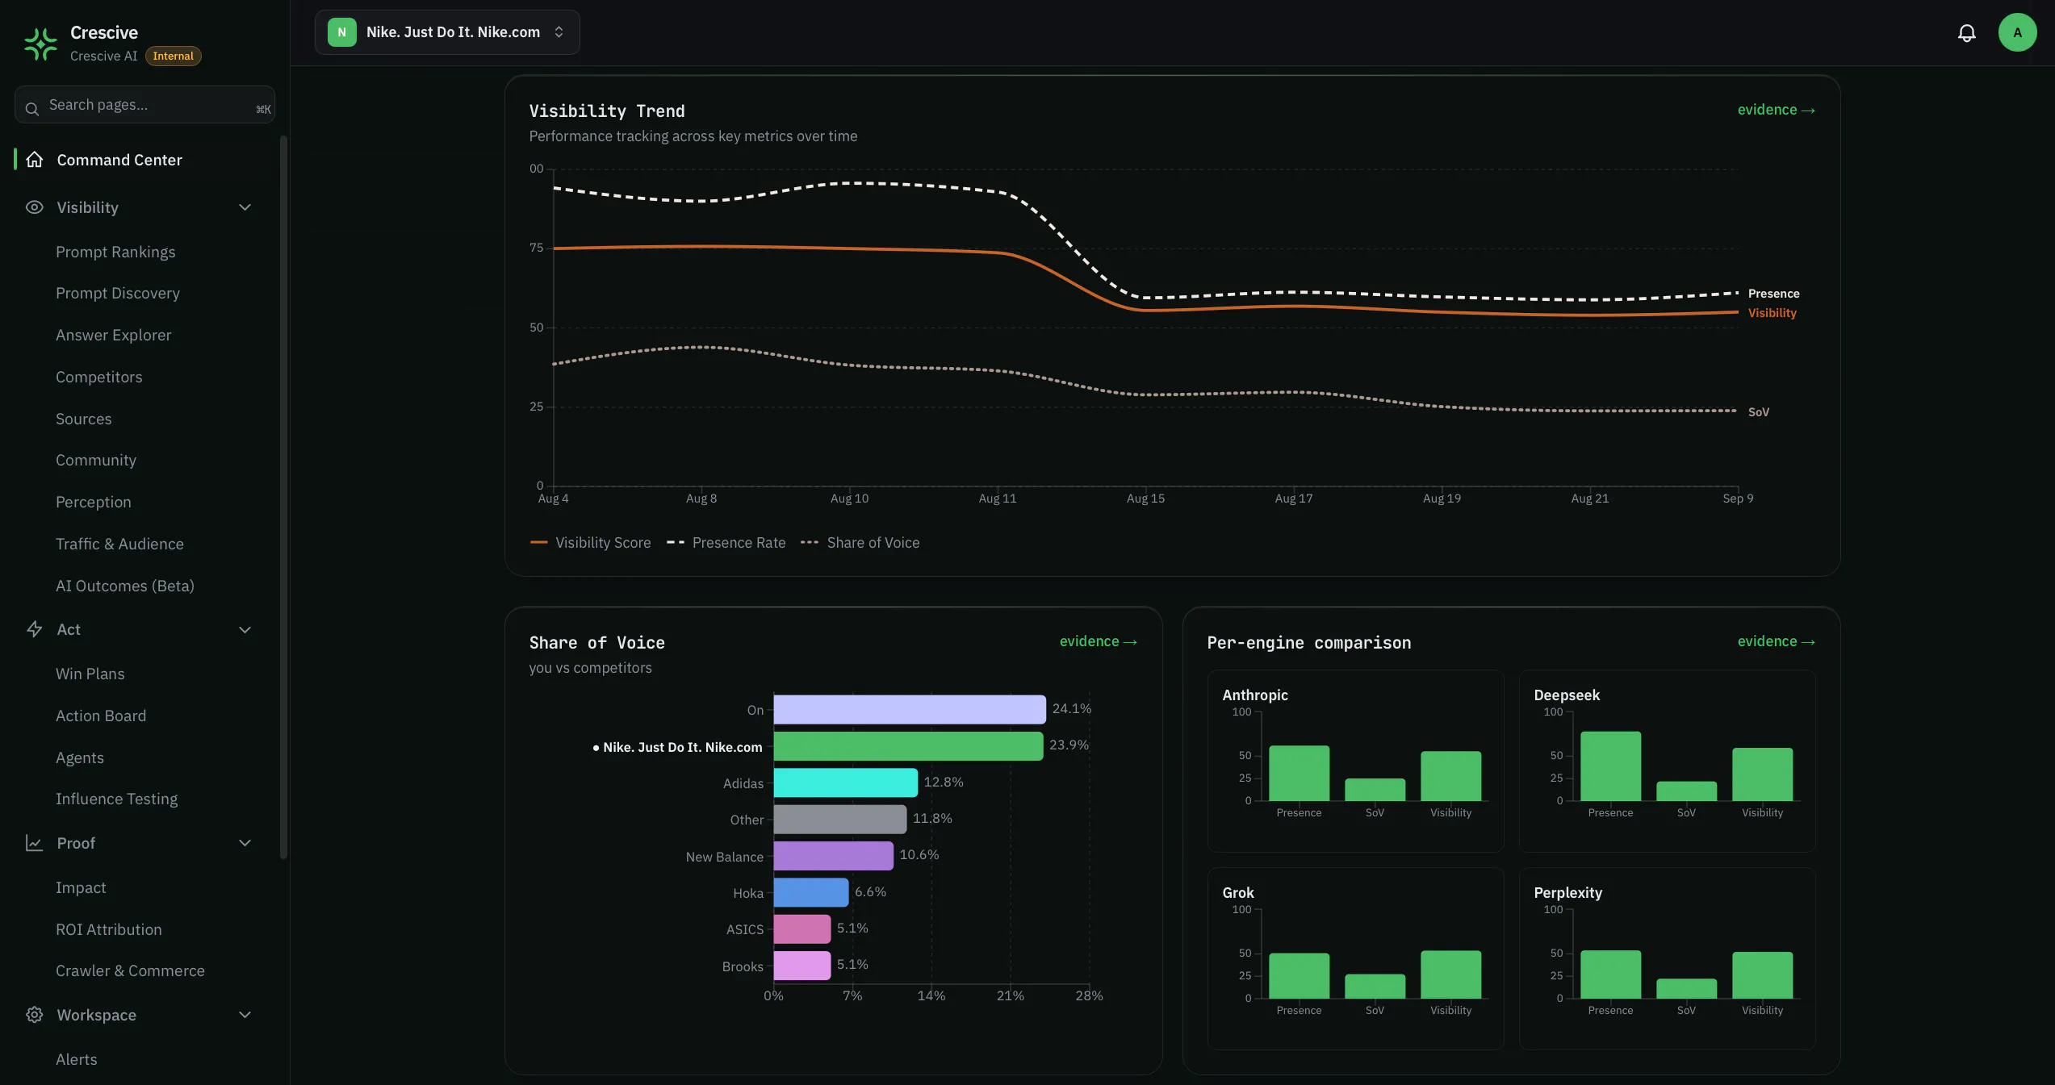The height and width of the screenshot is (1085, 2055).
Task: Click the Sep 9 axis label
Action: pyautogui.click(x=1738, y=499)
